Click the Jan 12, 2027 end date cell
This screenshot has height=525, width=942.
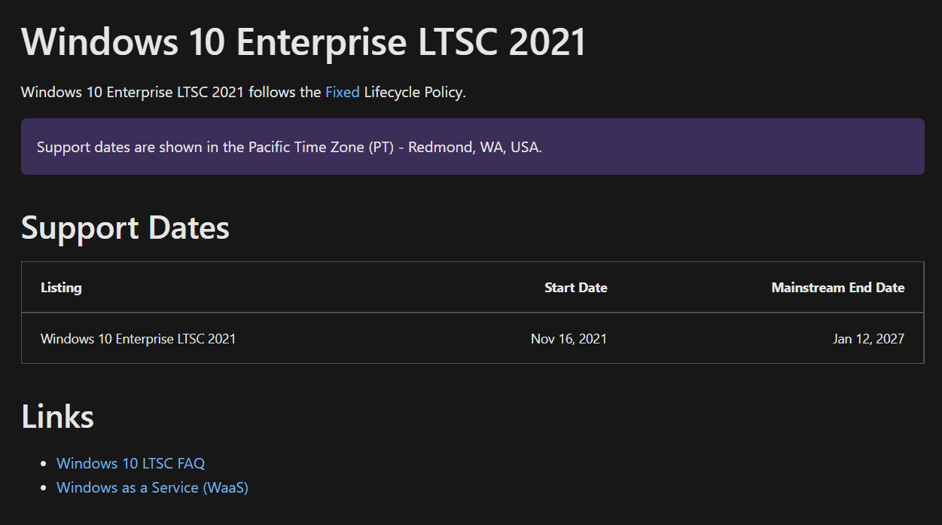[x=868, y=339]
